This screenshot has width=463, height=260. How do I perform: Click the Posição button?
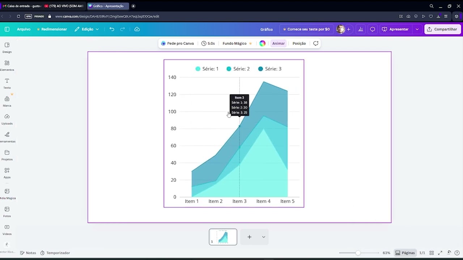point(299,43)
